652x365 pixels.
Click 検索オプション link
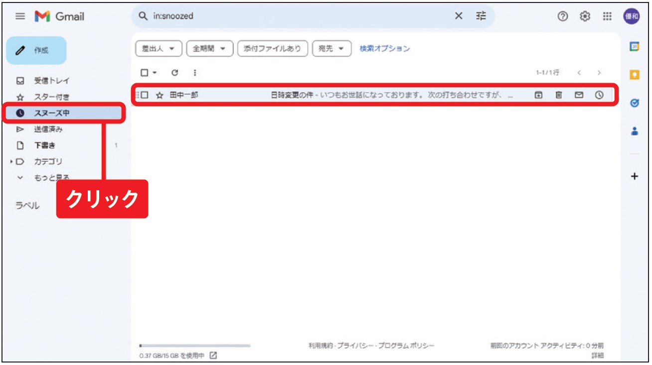(385, 48)
